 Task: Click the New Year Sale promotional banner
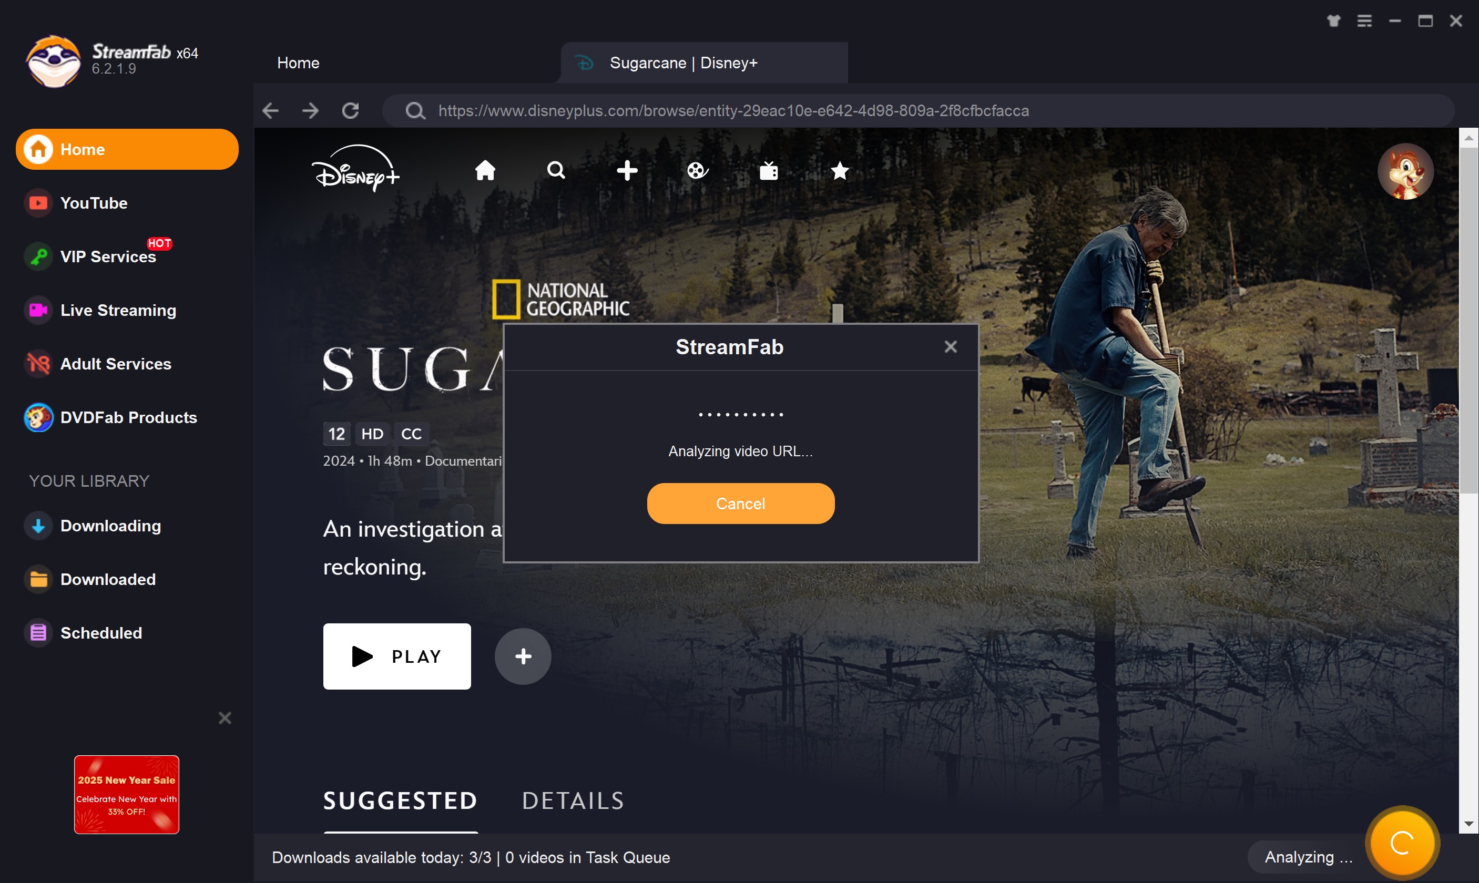click(x=126, y=795)
